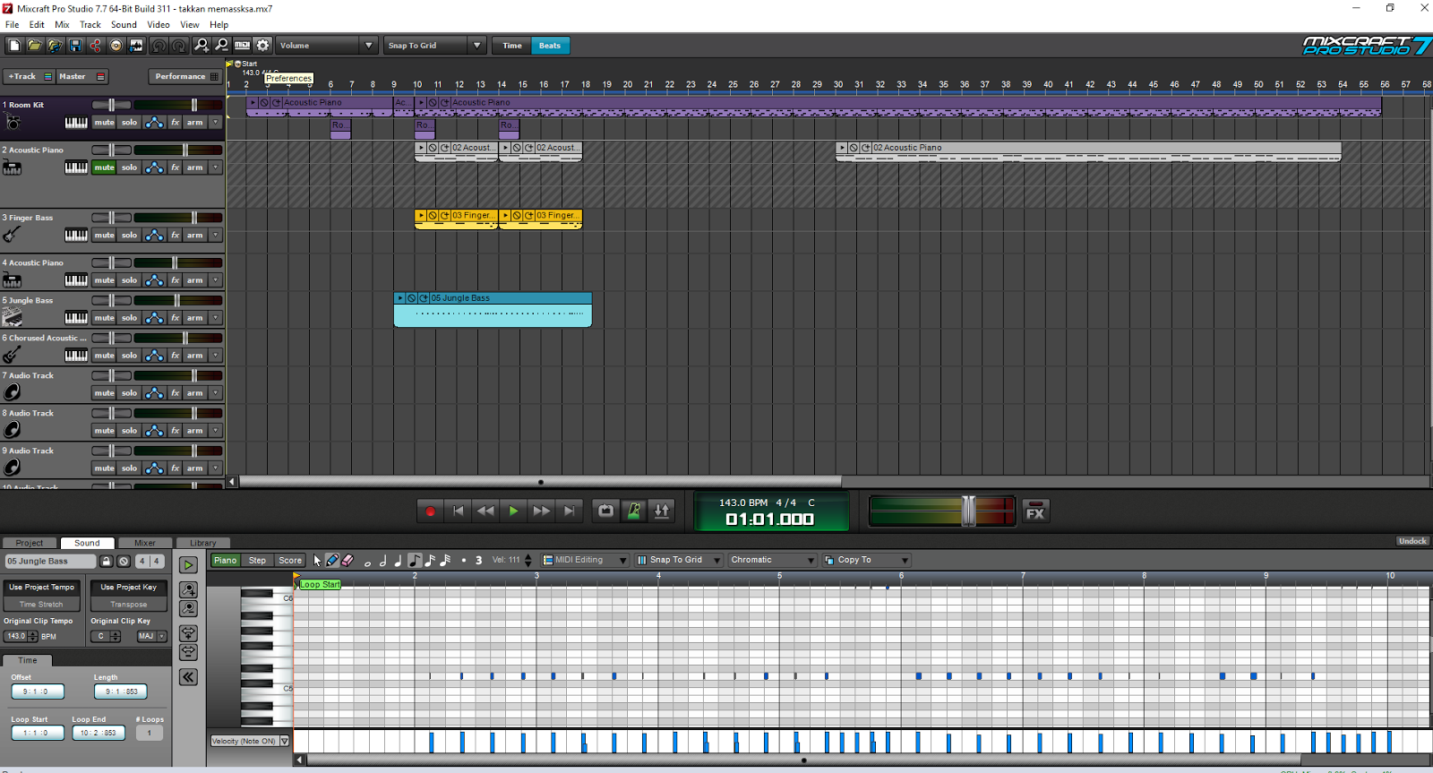Zoom in on the sound editor
The image size is (1433, 773).
(188, 589)
